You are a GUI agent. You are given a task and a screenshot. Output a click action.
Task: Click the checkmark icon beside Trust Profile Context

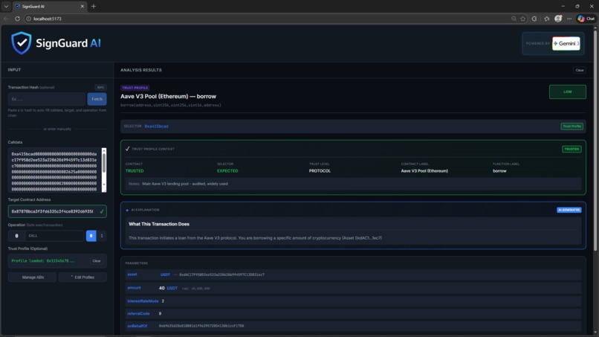[x=127, y=149]
